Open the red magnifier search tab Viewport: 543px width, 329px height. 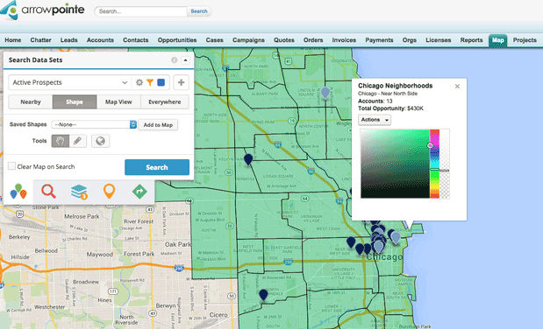[x=48, y=192]
